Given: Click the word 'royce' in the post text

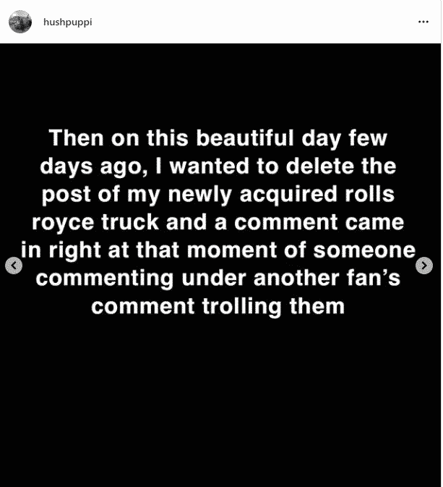Looking at the screenshot, I should [x=69, y=223].
